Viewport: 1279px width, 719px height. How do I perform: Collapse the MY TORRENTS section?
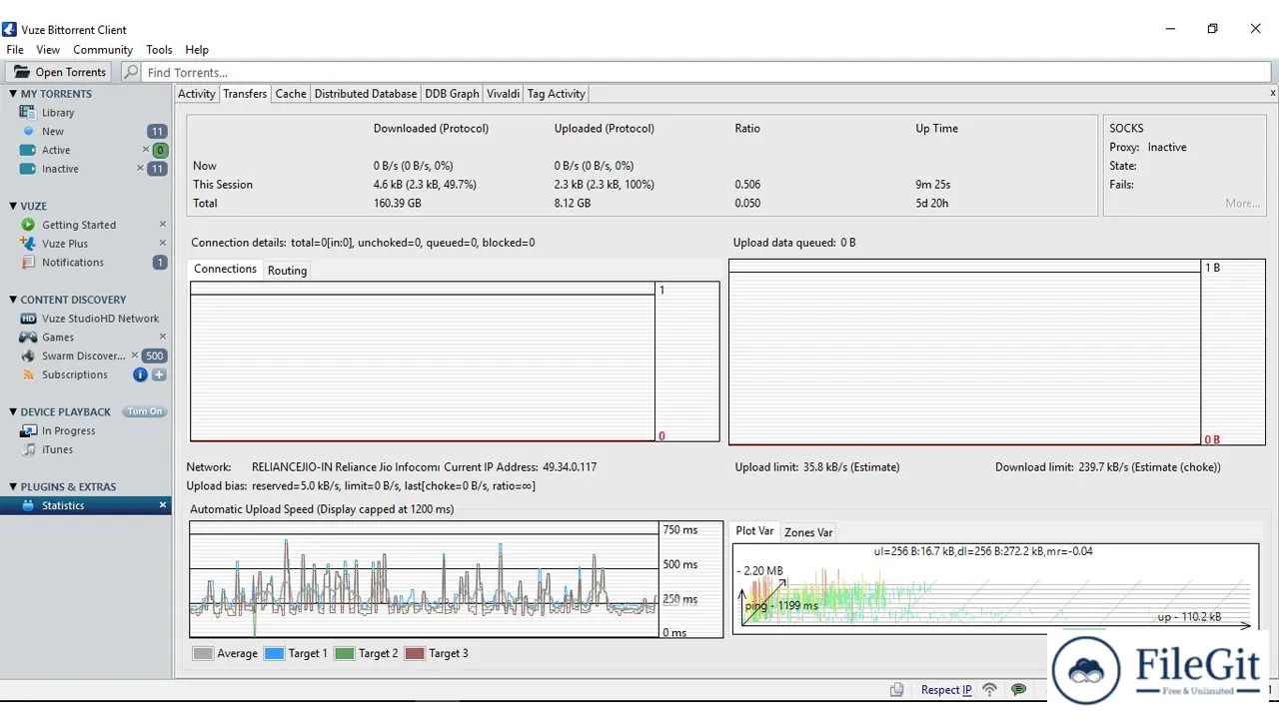coord(13,94)
